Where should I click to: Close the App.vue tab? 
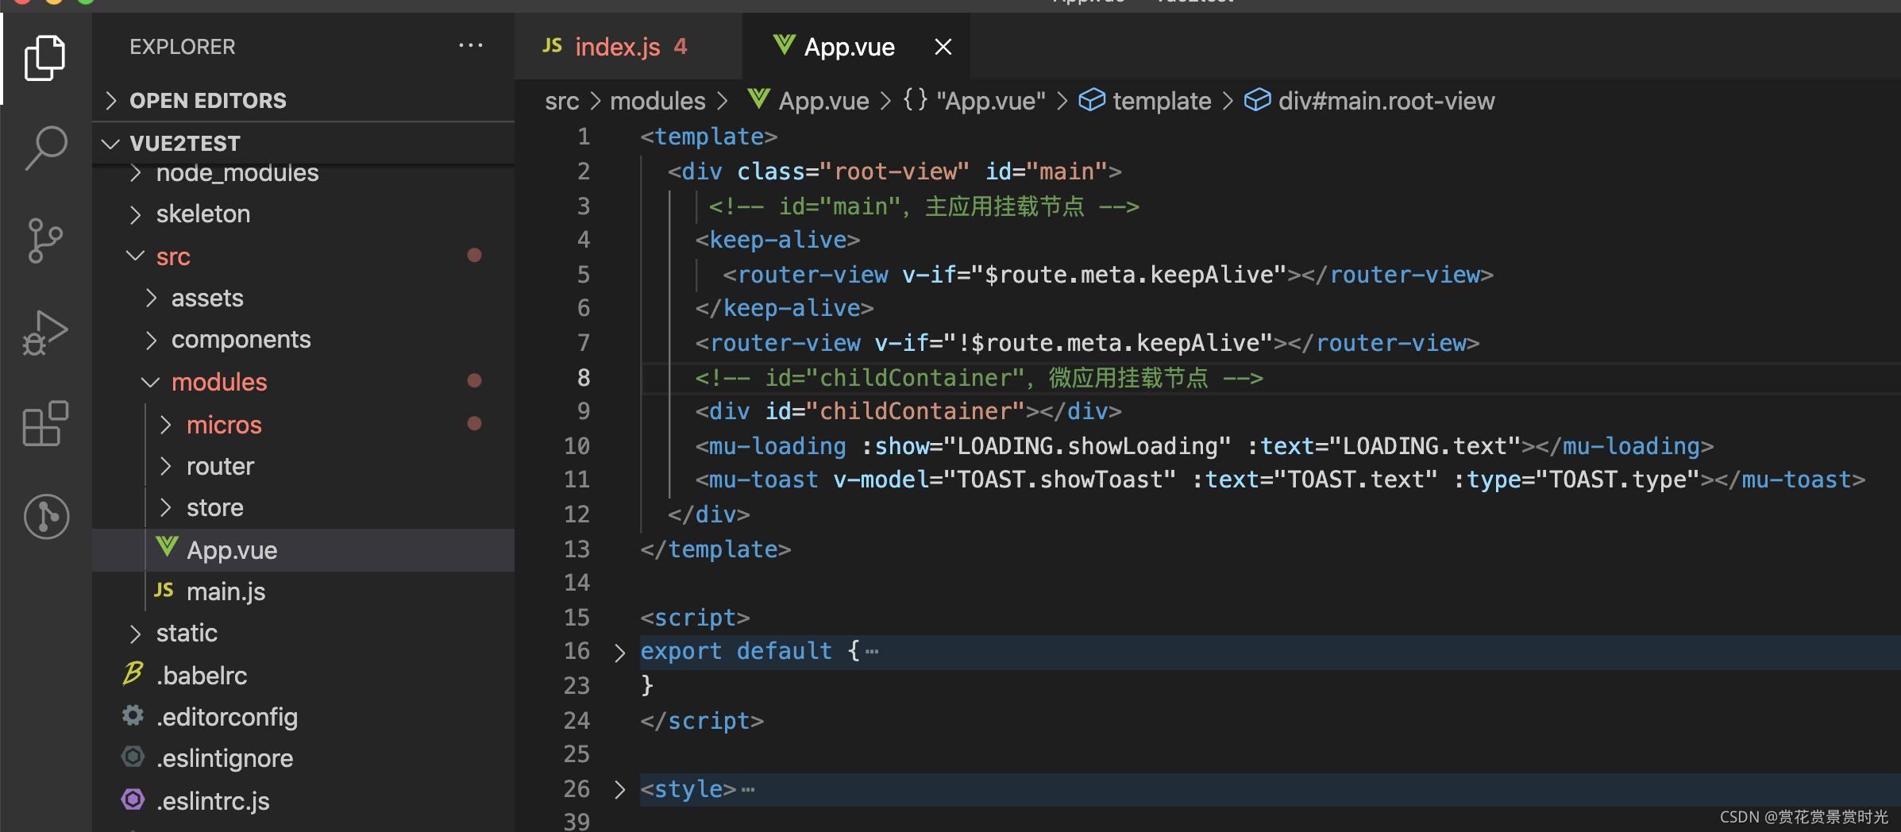point(943,47)
